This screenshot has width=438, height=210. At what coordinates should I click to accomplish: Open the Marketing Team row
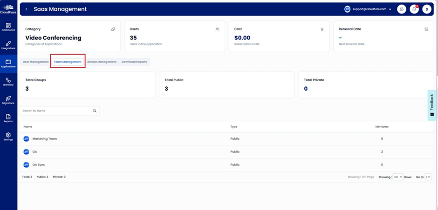45,139
